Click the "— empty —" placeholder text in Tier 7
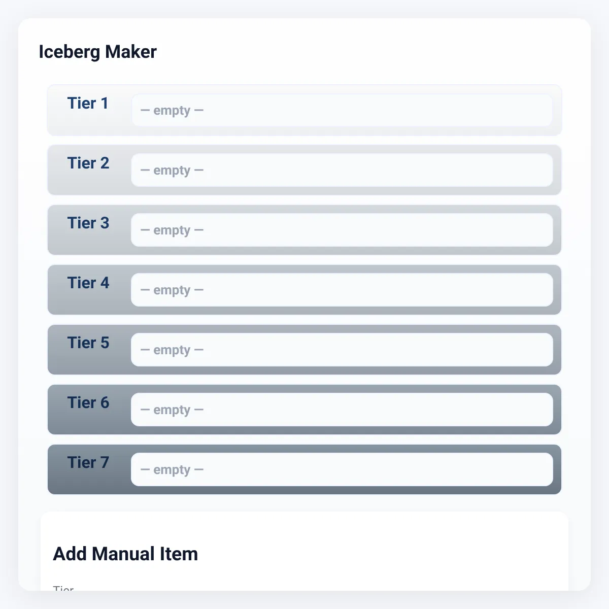This screenshot has height=609, width=609. coord(172,470)
